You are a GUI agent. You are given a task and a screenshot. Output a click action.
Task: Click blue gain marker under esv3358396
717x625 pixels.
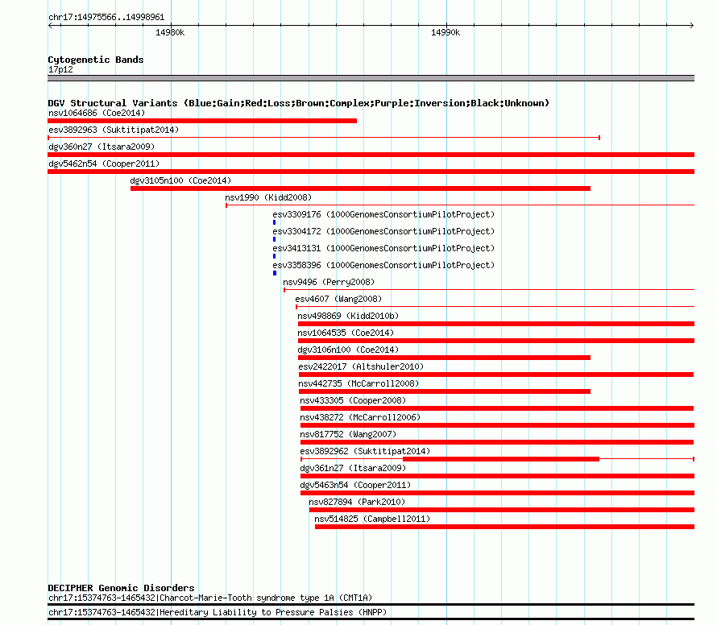[x=275, y=273]
